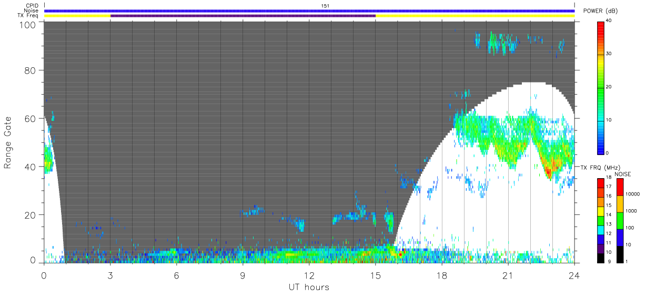The image size is (646, 298).
Task: Click the x-axis tick label 15
Action: (x=376, y=275)
